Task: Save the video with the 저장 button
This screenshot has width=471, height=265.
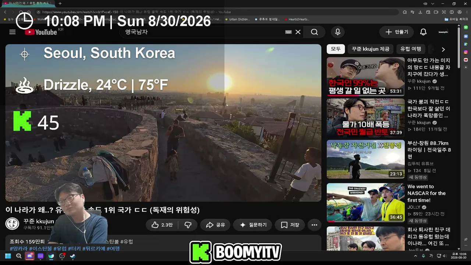Action: [290, 225]
